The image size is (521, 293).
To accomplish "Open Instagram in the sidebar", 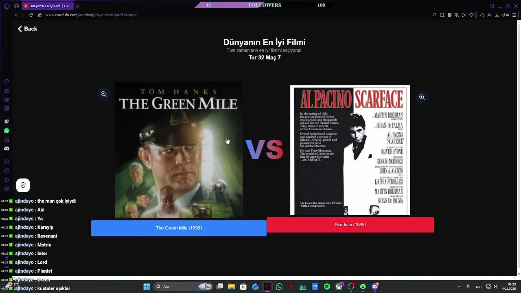I will (7, 140).
